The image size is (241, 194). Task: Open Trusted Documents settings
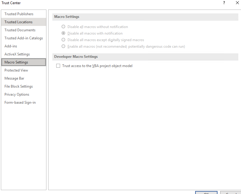click(24, 30)
